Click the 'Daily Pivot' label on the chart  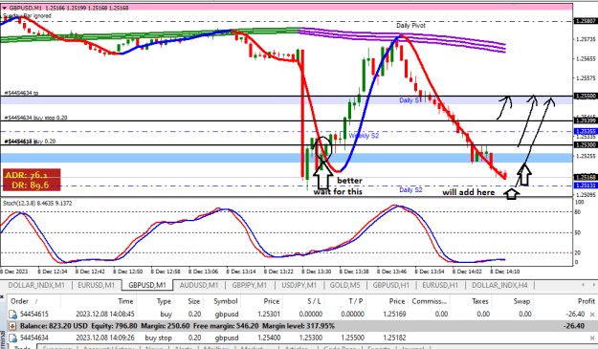coord(410,26)
